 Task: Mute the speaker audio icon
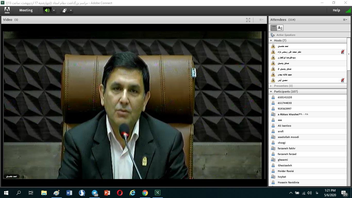47,10
